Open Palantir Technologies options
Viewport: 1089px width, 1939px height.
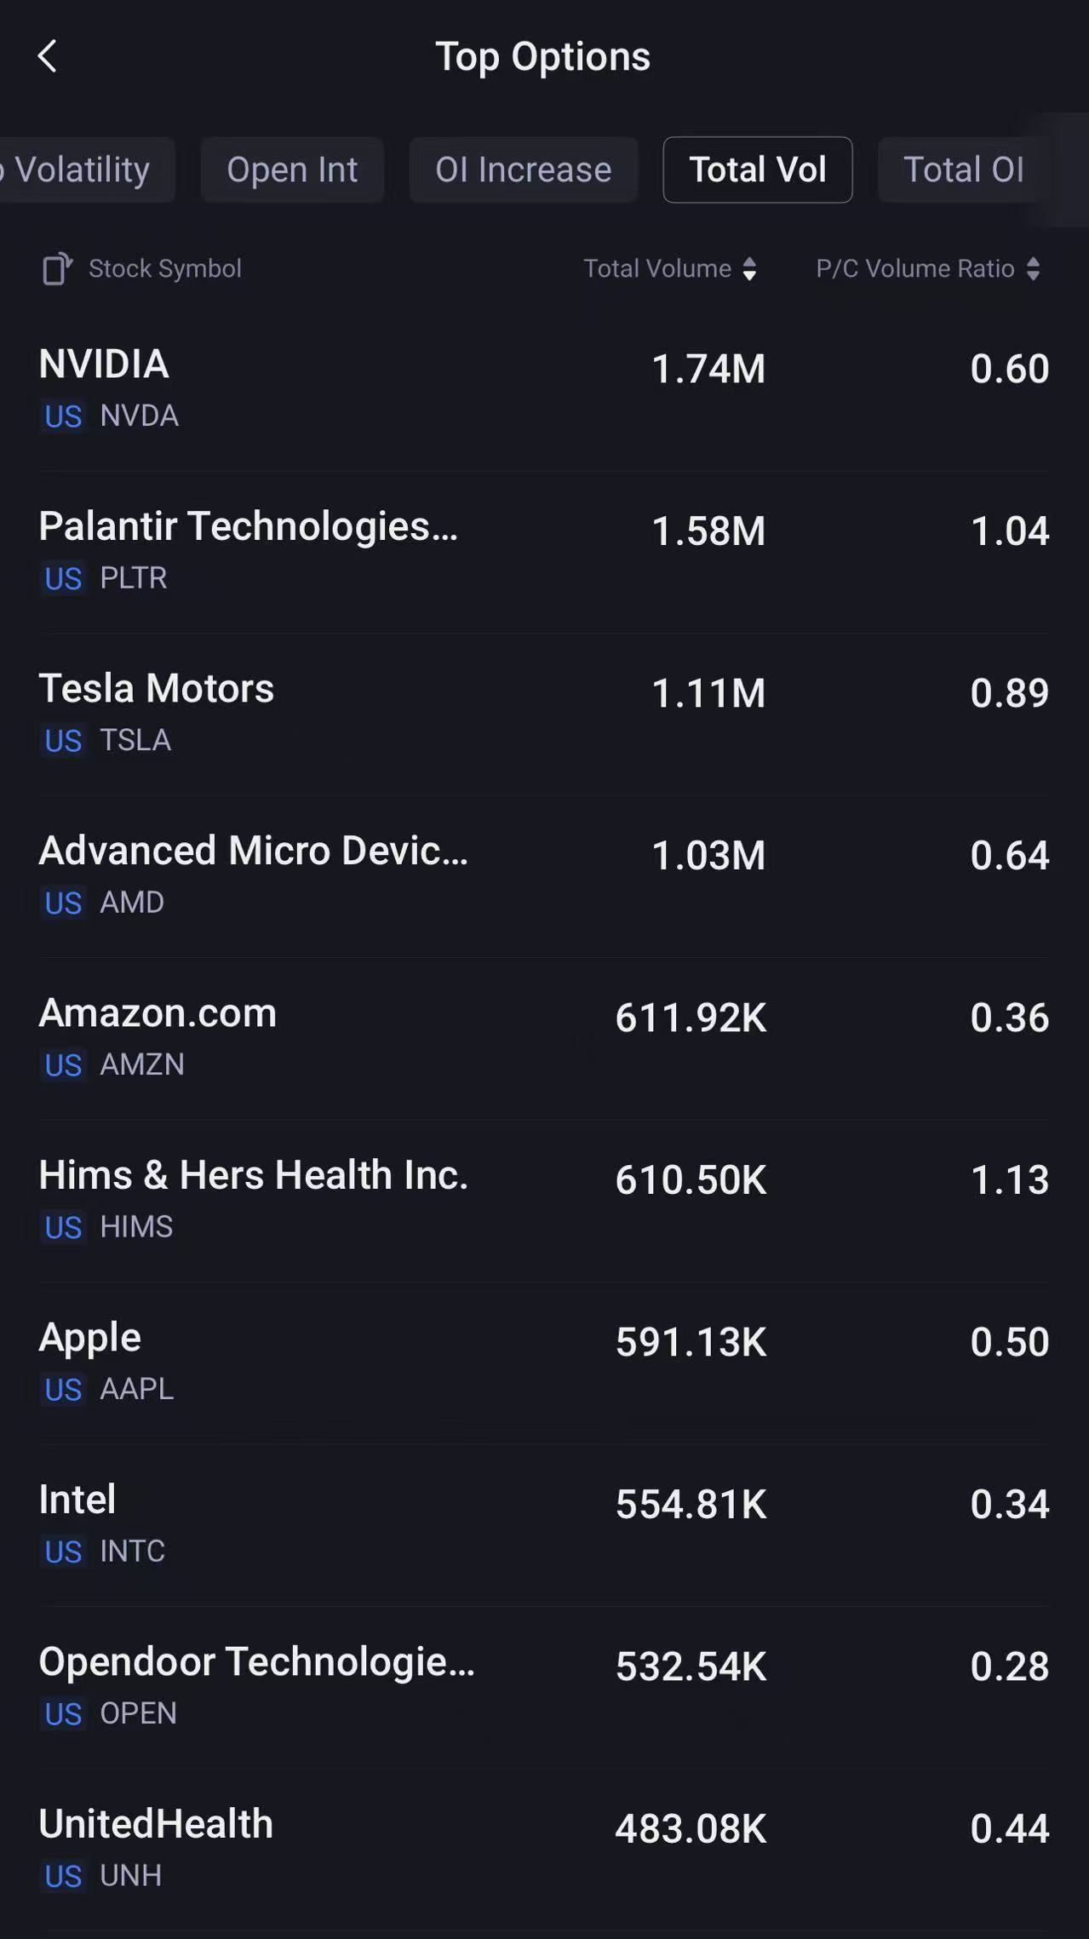pos(543,550)
